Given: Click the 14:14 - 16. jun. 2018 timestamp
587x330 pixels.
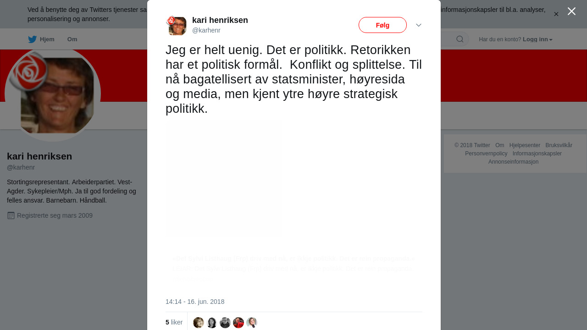Looking at the screenshot, I should (x=195, y=302).
